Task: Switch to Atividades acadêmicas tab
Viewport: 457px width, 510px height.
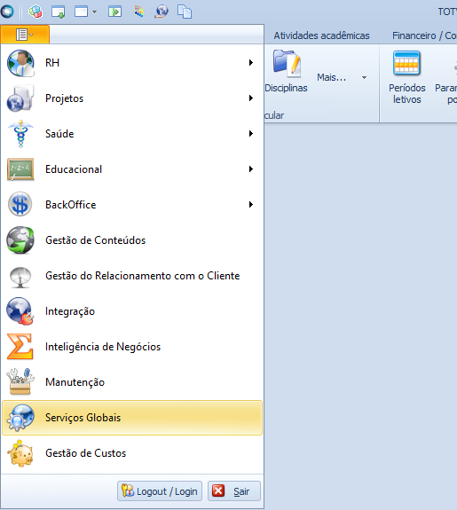Action: (x=321, y=35)
